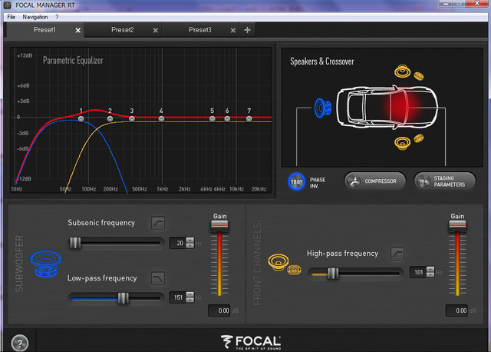Switch to the Preset2 tab

pos(123,30)
